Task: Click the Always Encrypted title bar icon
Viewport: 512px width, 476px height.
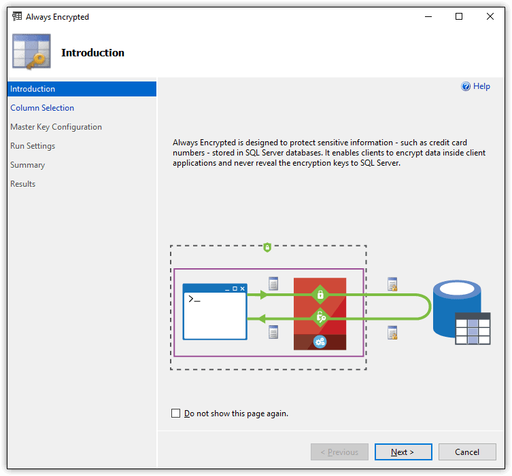Action: pyautogui.click(x=17, y=16)
